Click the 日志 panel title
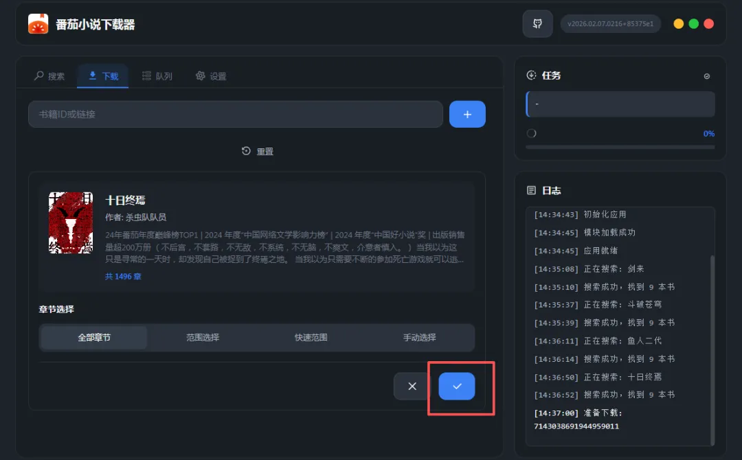This screenshot has width=742, height=460. tap(551, 190)
